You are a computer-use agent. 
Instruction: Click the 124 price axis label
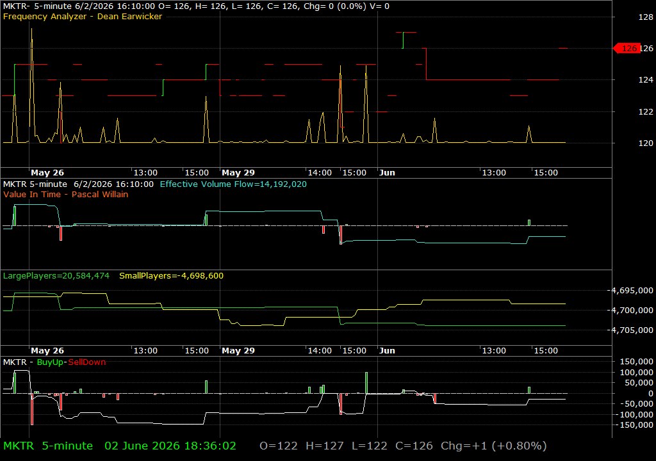646,80
